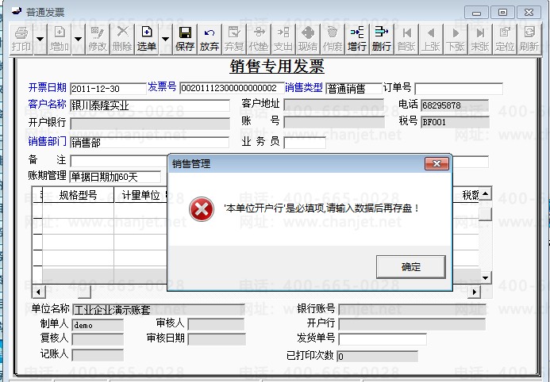This screenshot has width=550, height=382.
Task: Click the 选单 select-order toolbar icon
Action: [x=147, y=39]
